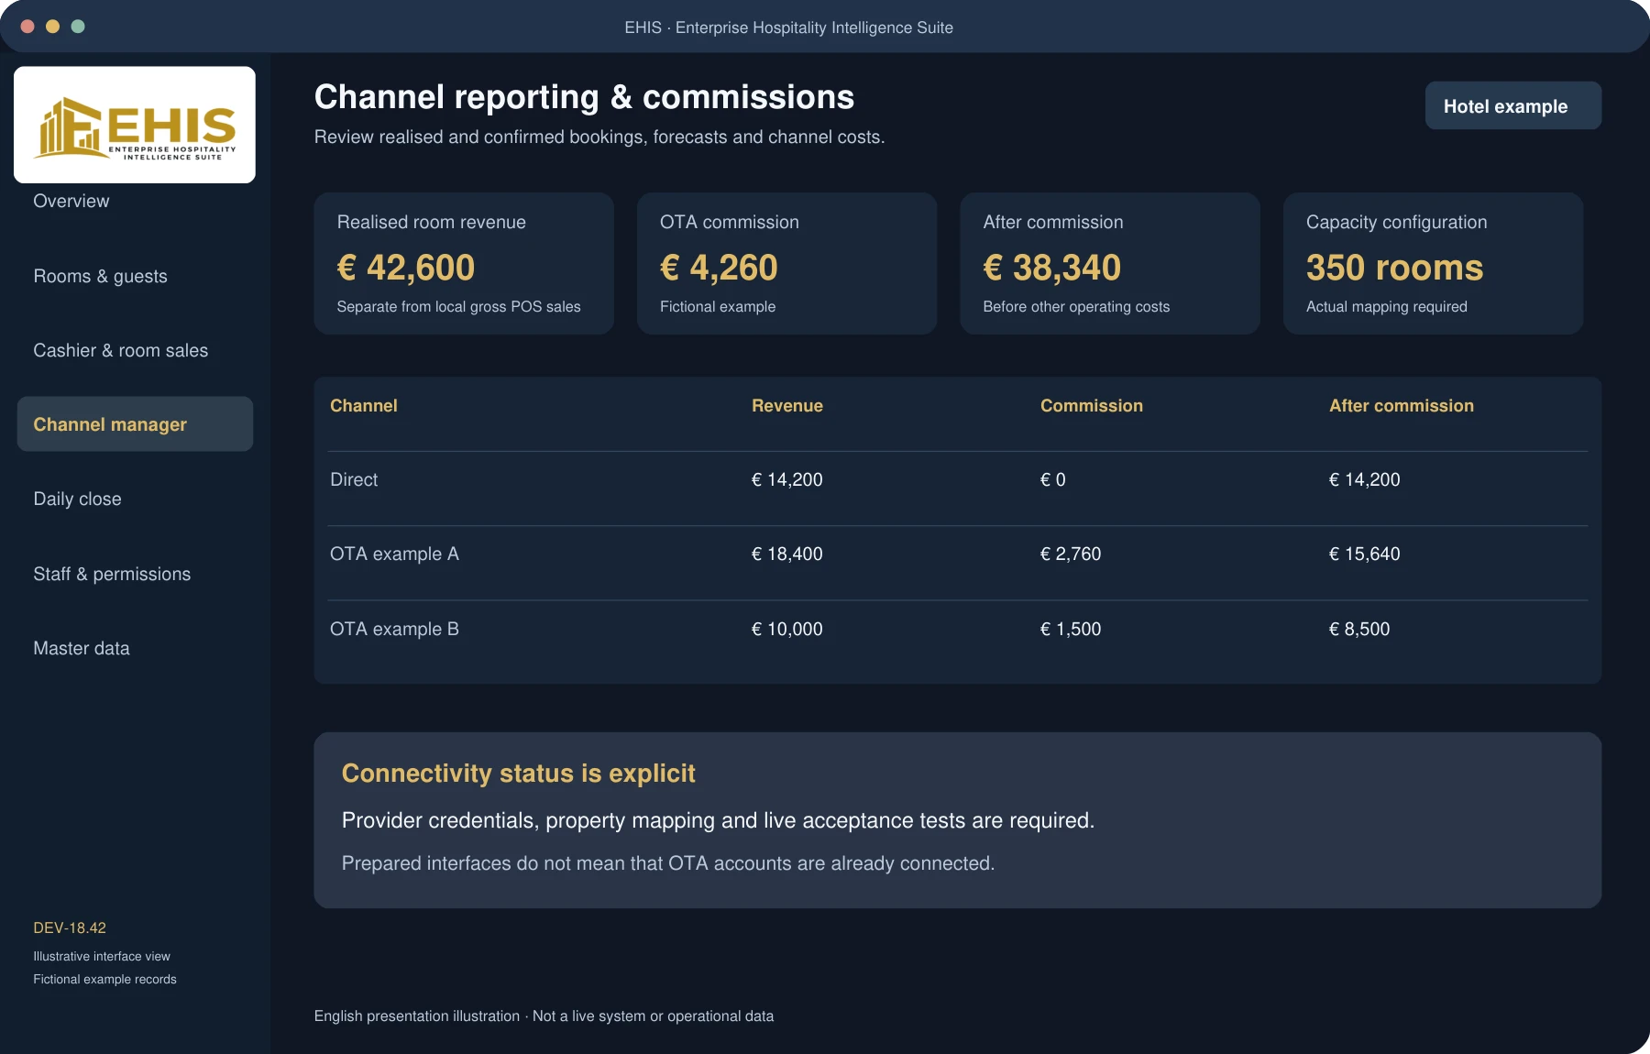Screen dimensions: 1650x1054
Task: Click the DEV-18.42 version label
Action: [70, 928]
